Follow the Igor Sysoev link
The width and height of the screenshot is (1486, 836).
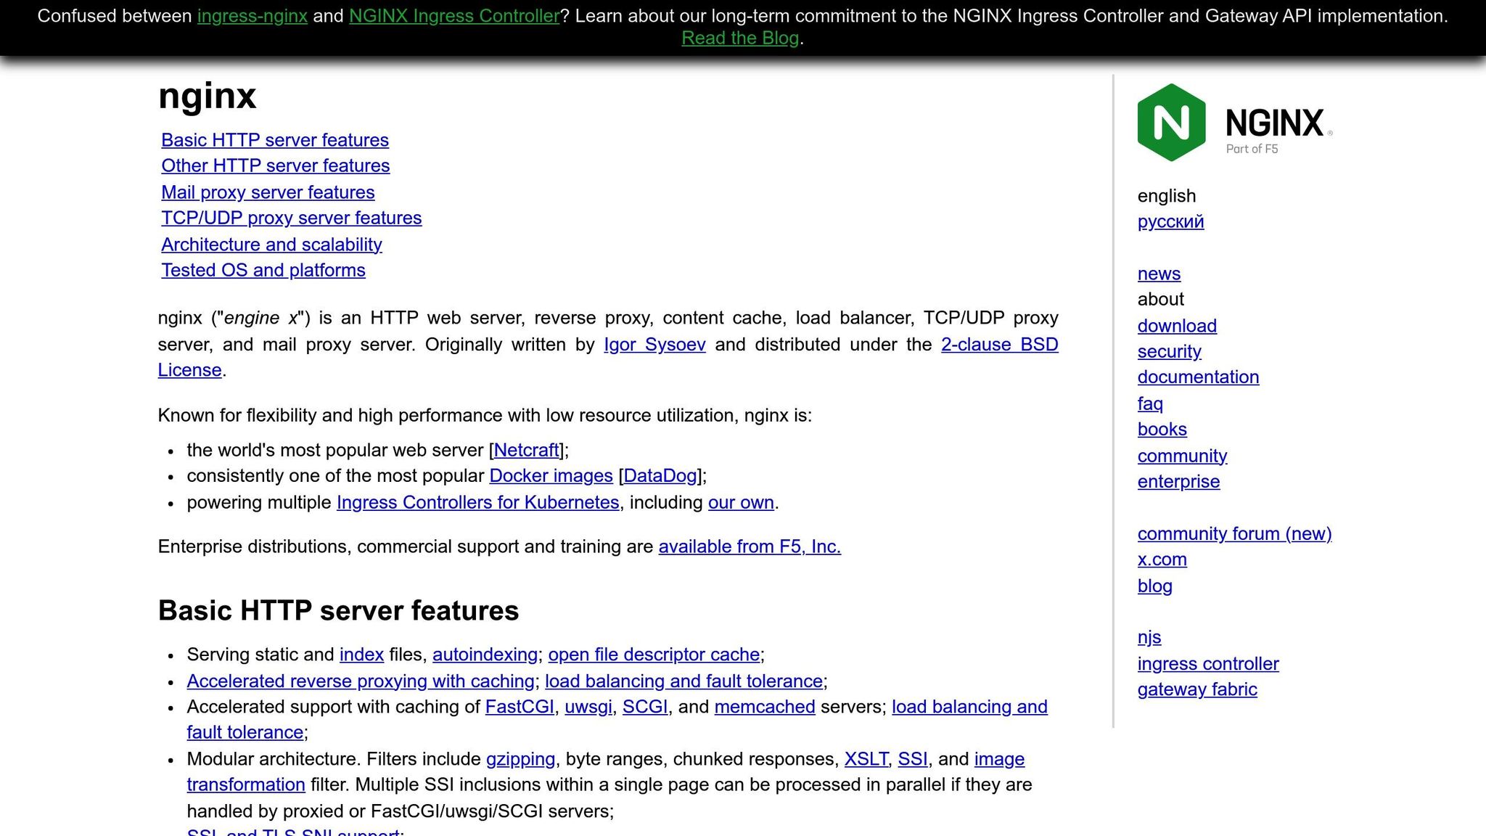click(654, 345)
